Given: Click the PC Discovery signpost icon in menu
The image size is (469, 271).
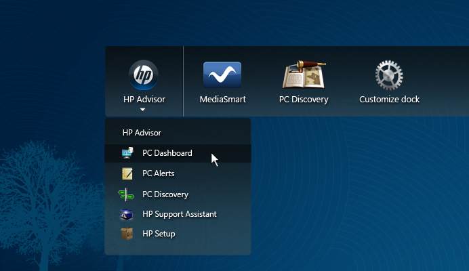Looking at the screenshot, I should pyautogui.click(x=127, y=194).
